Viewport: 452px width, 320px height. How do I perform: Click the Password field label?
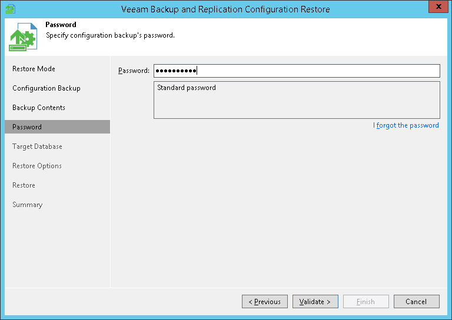(x=134, y=71)
